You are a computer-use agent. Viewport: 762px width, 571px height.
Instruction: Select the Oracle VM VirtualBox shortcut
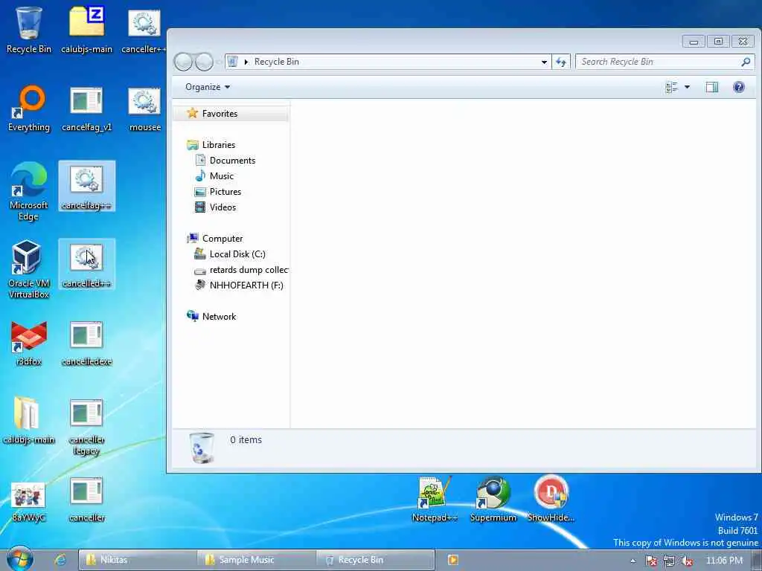pos(29,269)
